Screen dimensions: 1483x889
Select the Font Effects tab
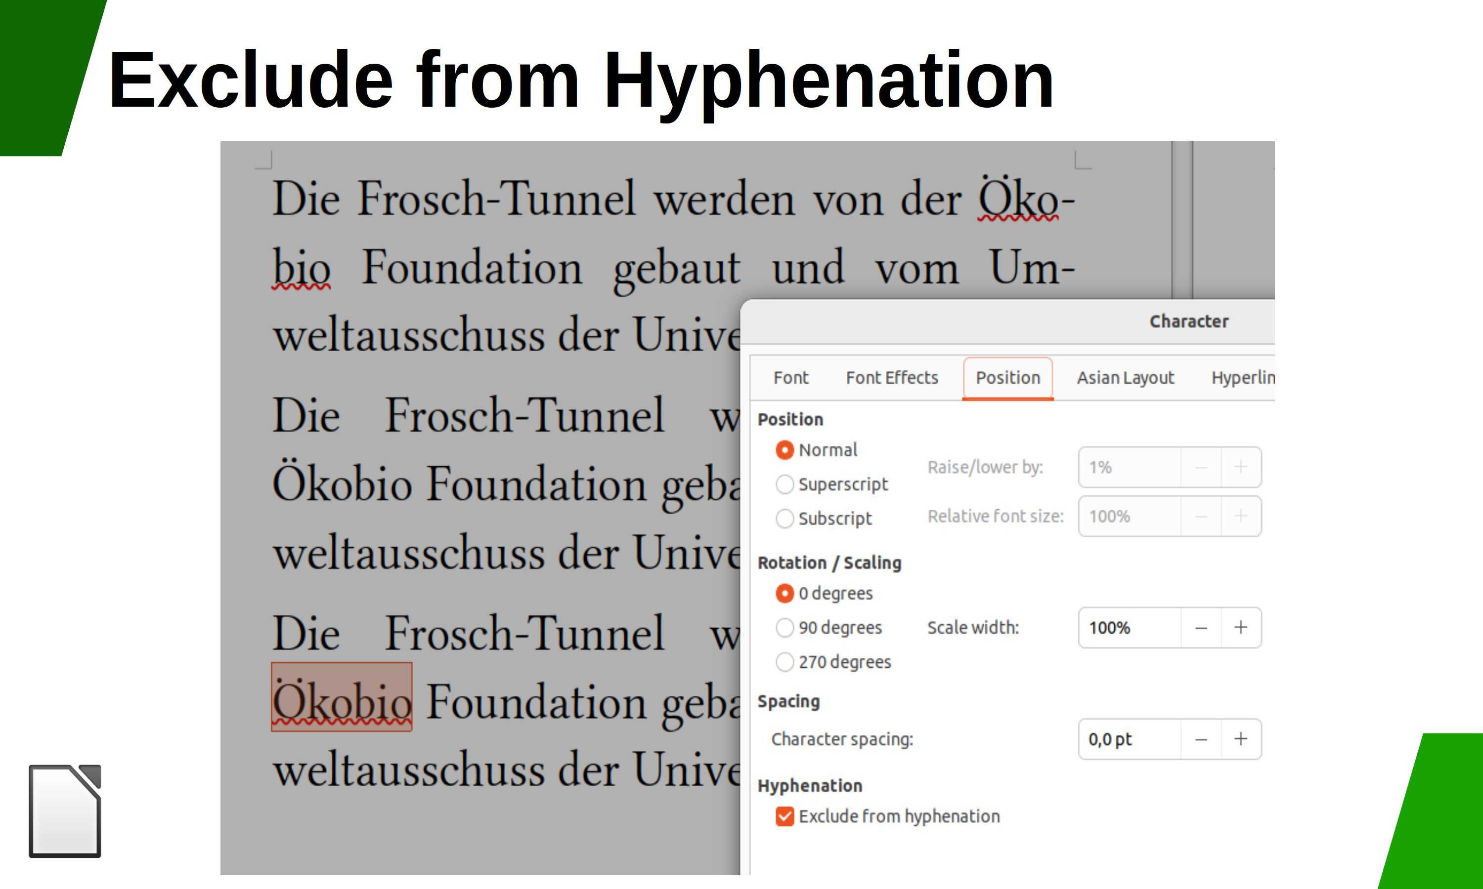pos(891,378)
